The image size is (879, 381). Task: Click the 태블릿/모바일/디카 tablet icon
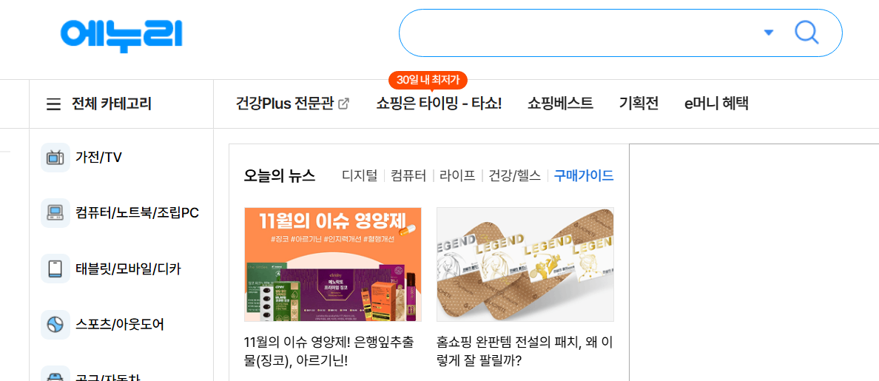coord(55,269)
